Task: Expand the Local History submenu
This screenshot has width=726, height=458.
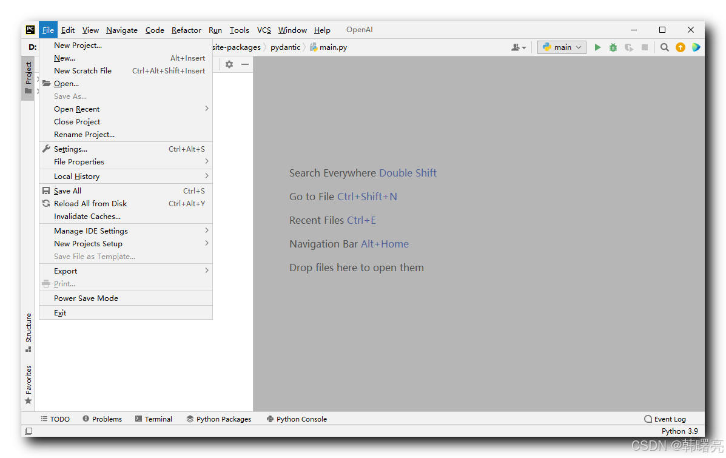Action: pos(126,176)
